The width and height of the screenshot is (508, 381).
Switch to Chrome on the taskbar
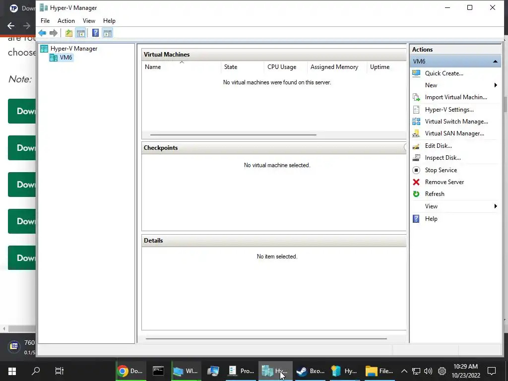[x=131, y=371]
